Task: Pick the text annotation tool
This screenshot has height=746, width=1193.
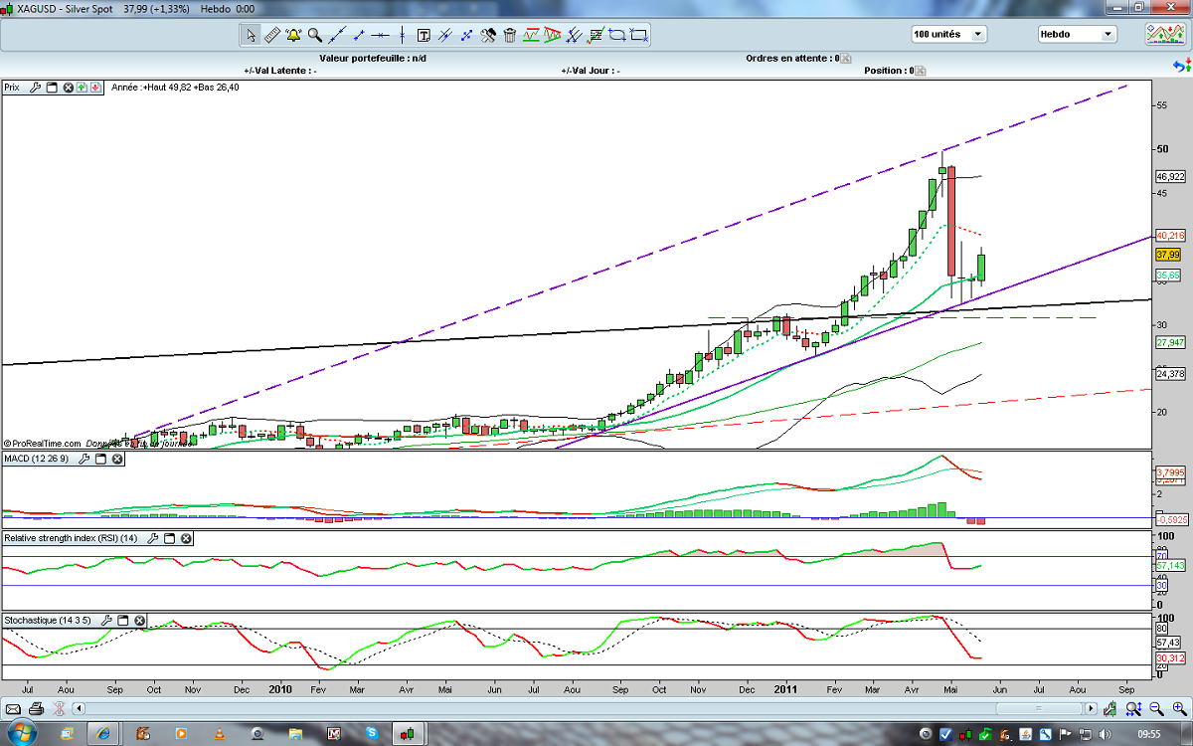Action: [x=424, y=35]
